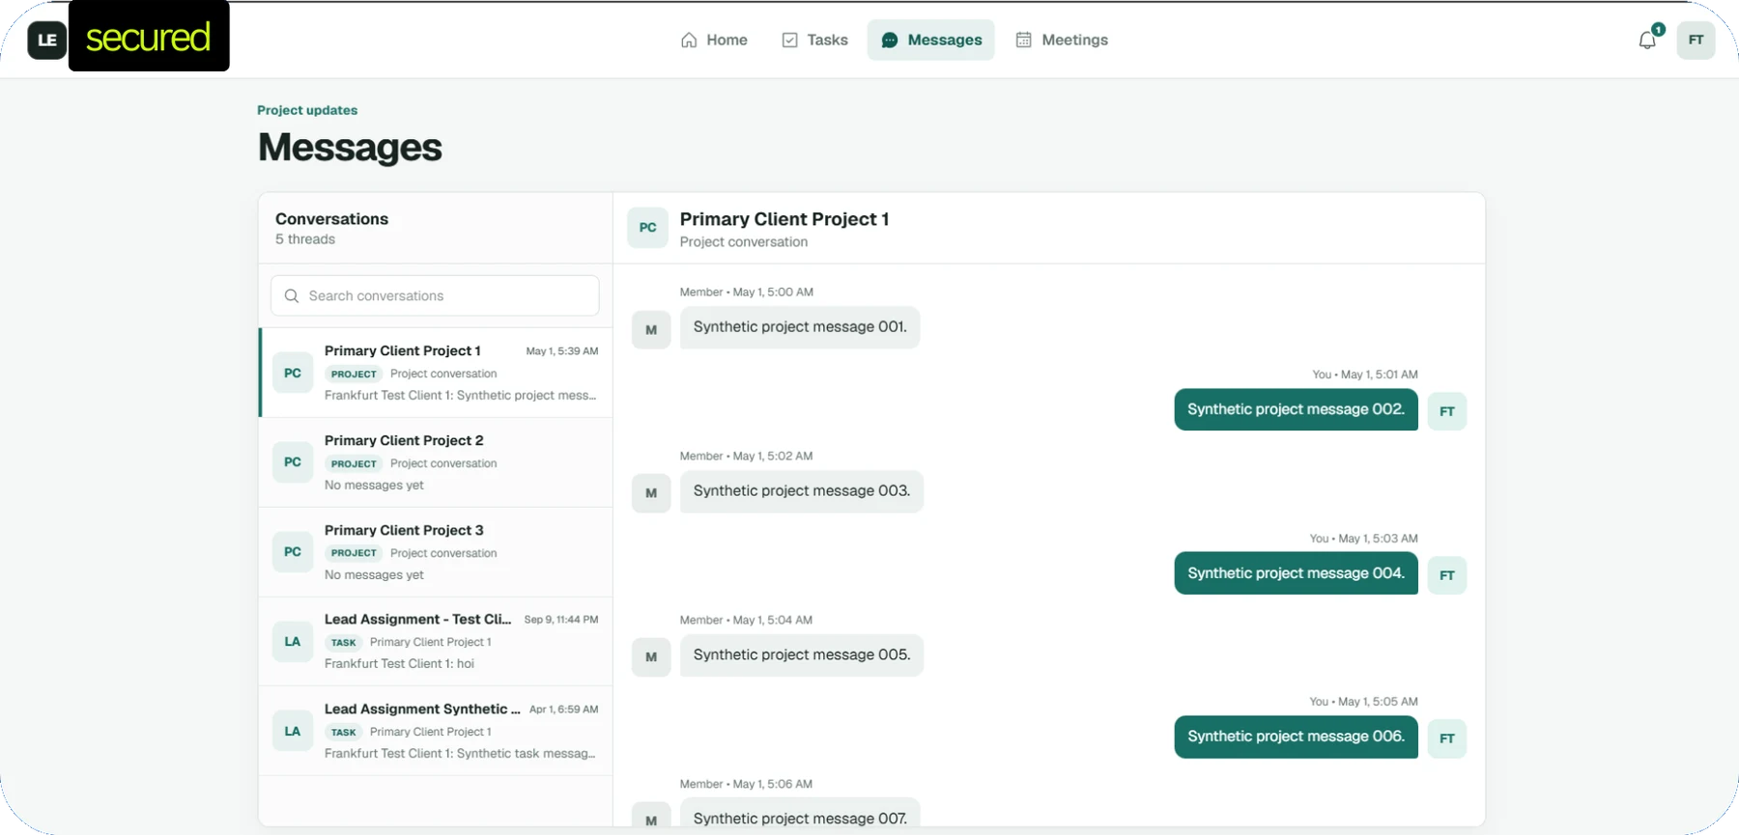Go to the Home tab
The height and width of the screenshot is (835, 1739).
coord(714,41)
